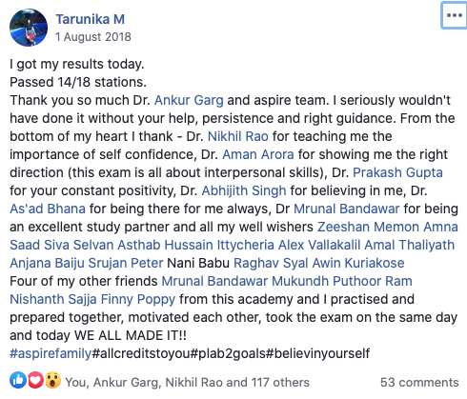The image size is (467, 399).
Task: Open Abhijith Singh's tagged name
Action: pyautogui.click(x=244, y=190)
